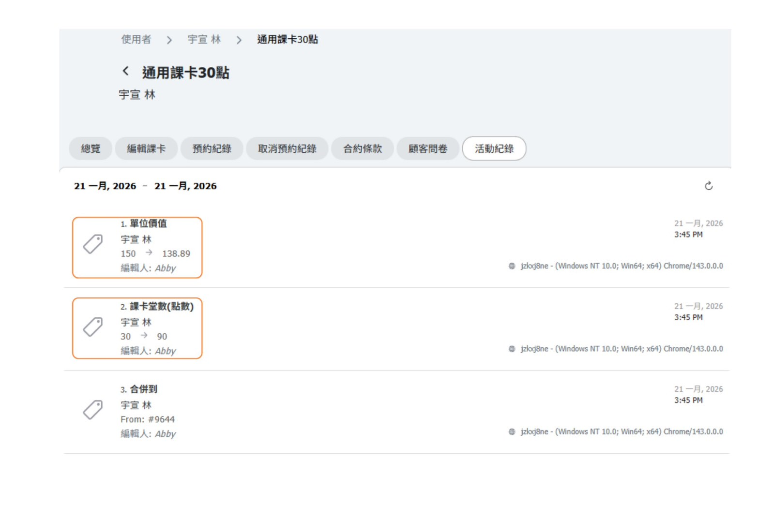758x505 pixels.
Task: Go to the 合約條款 tab
Action: 362,149
